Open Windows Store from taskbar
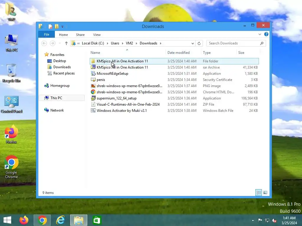The width and height of the screenshot is (302, 226). coord(97,220)
